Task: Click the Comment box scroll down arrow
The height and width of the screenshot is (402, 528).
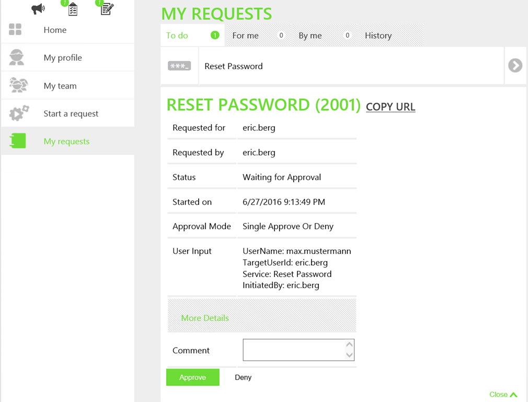Action: (349, 355)
